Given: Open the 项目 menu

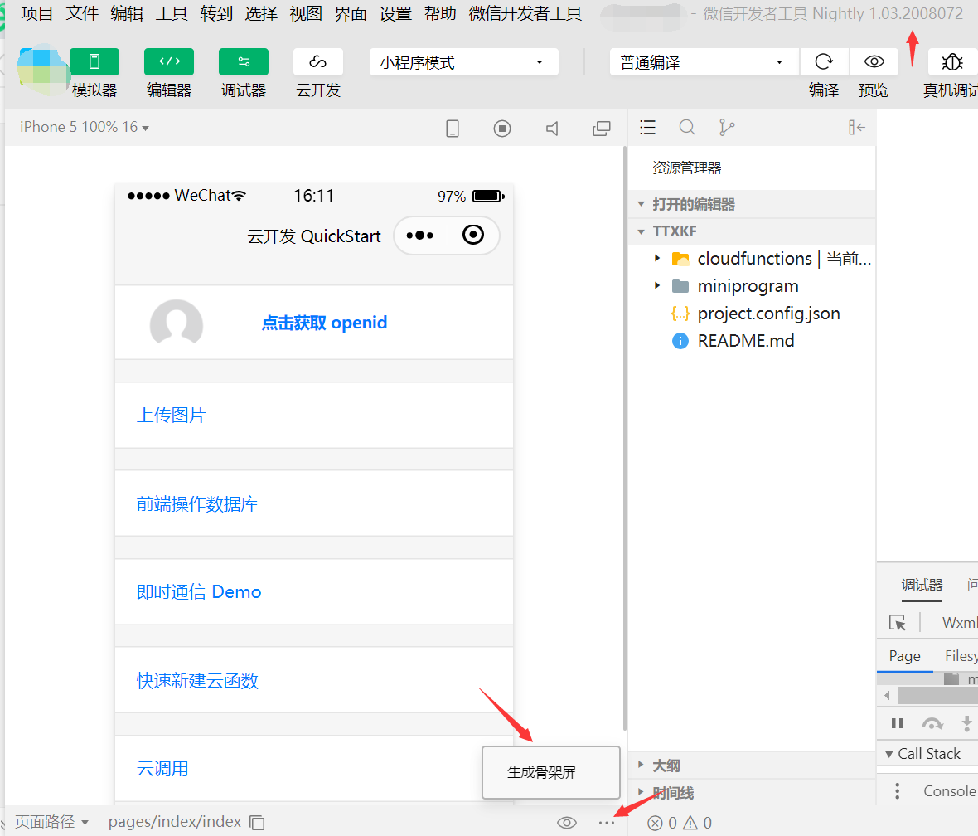Looking at the screenshot, I should pyautogui.click(x=36, y=13).
